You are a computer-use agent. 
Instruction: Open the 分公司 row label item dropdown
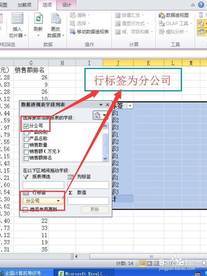click(59, 201)
